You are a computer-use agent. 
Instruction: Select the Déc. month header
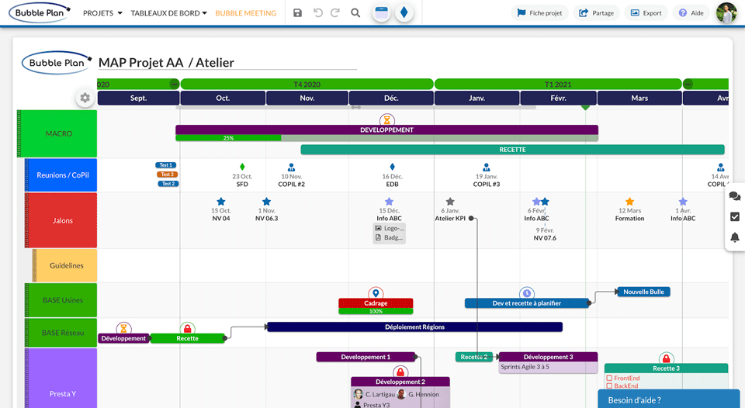[x=391, y=98]
